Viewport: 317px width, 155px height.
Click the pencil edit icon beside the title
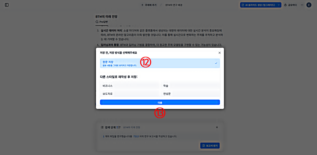point(161,5)
